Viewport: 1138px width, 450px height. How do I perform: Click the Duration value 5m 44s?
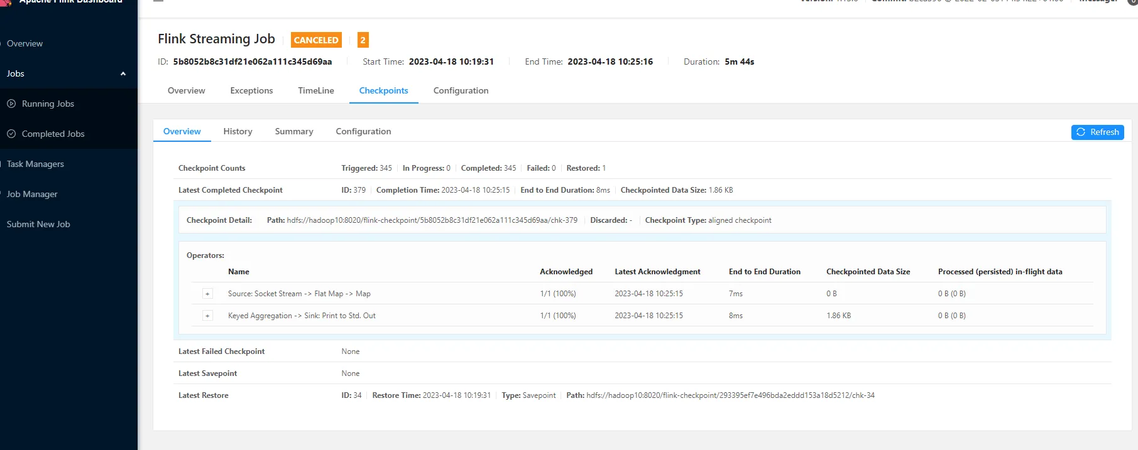739,62
